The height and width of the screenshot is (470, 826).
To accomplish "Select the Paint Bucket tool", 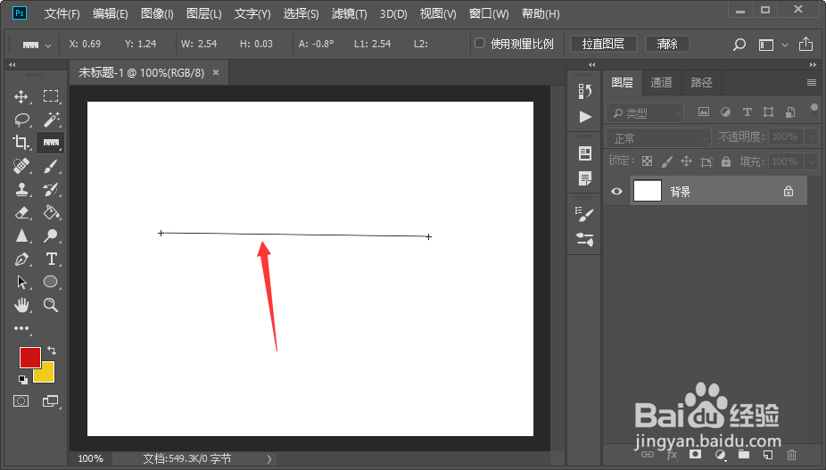I will tap(51, 212).
